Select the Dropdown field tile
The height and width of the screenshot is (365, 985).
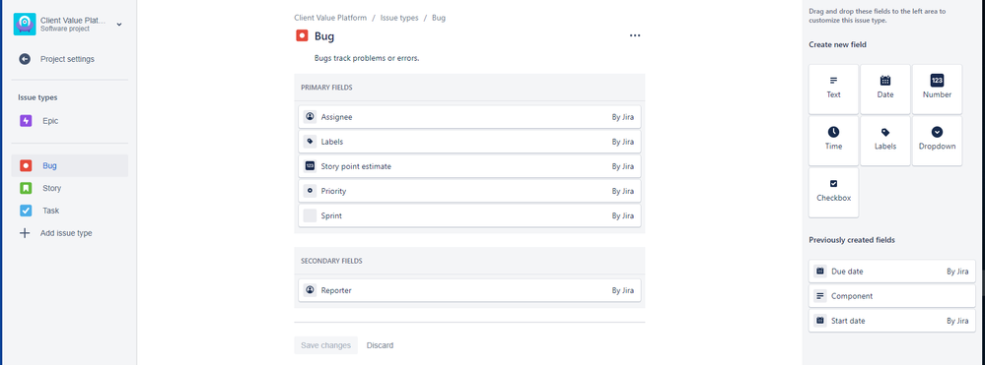point(937,141)
